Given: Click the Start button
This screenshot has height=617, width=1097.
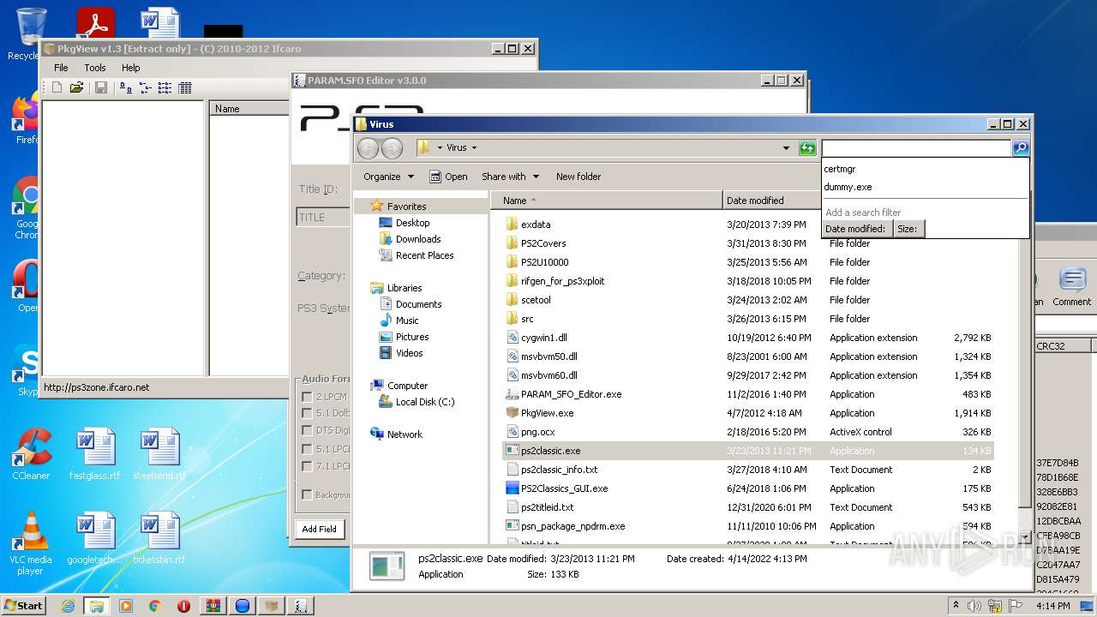Looking at the screenshot, I should point(24,606).
